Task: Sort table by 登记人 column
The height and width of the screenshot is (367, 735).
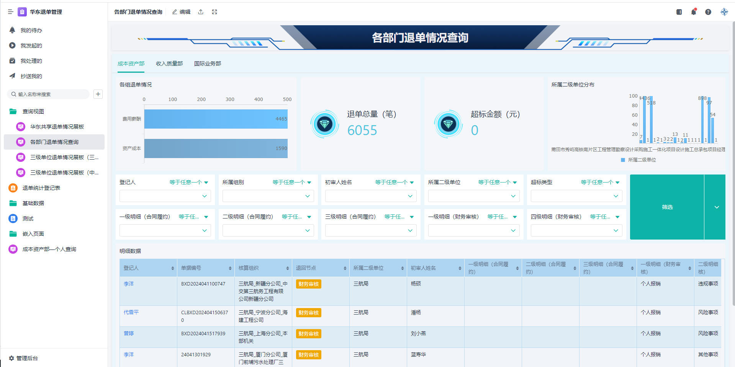Action: 172,268
